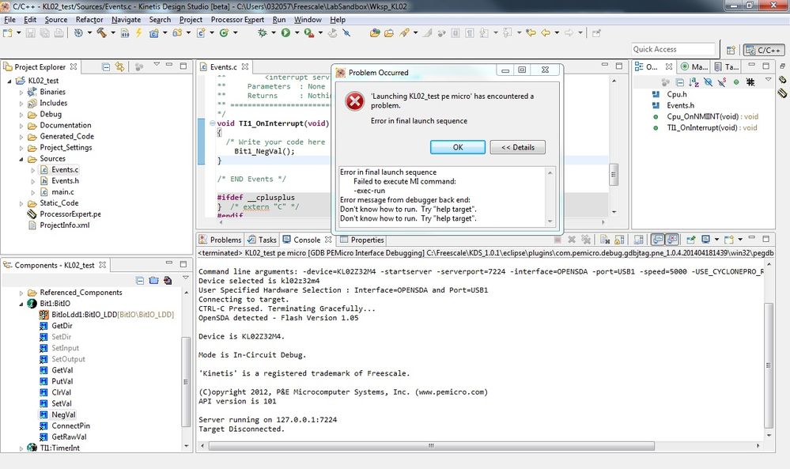Click the Flash lightning bolt icon

pyautogui.click(x=138, y=32)
